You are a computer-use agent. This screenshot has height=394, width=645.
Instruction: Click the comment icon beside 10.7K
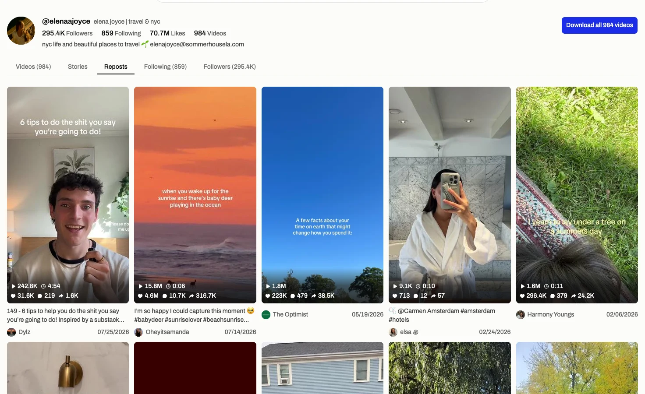coord(165,296)
